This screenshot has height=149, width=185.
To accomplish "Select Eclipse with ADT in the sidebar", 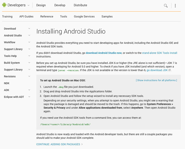I will coord(14,97).
